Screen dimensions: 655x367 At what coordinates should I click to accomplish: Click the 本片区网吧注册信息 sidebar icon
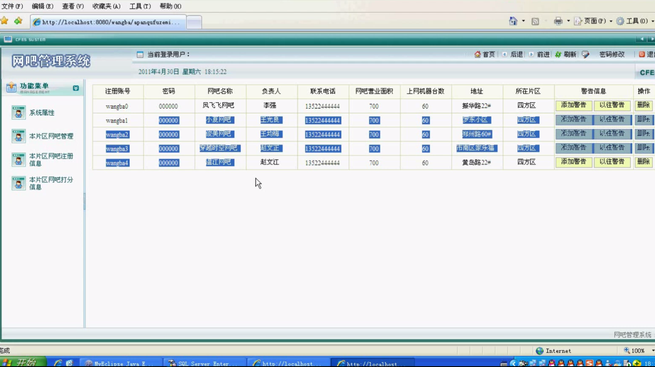click(x=18, y=160)
